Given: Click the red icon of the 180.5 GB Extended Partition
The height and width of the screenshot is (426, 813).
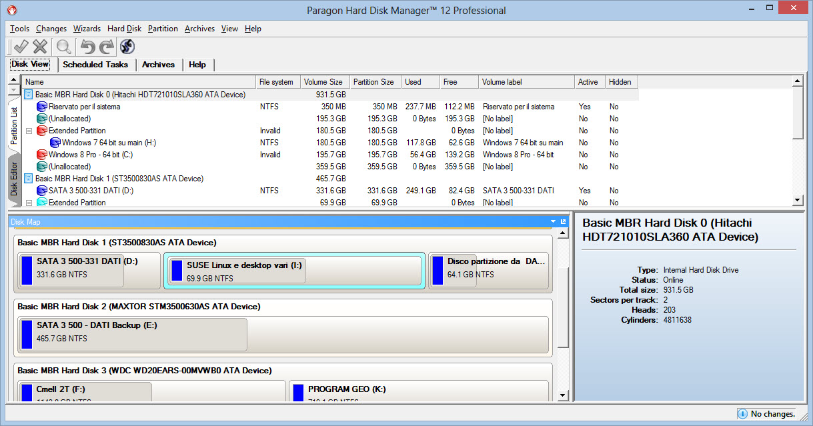Looking at the screenshot, I should (42, 131).
